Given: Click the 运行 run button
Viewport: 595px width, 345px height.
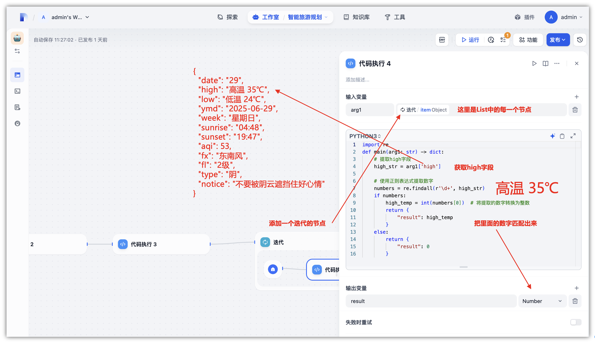Looking at the screenshot, I should click(470, 40).
